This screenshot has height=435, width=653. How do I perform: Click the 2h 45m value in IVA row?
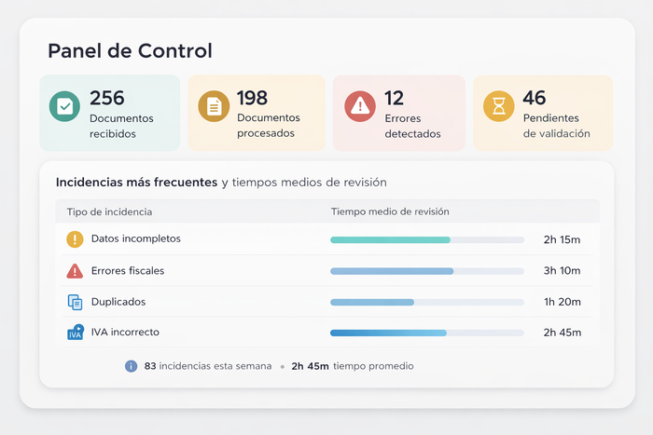click(563, 333)
